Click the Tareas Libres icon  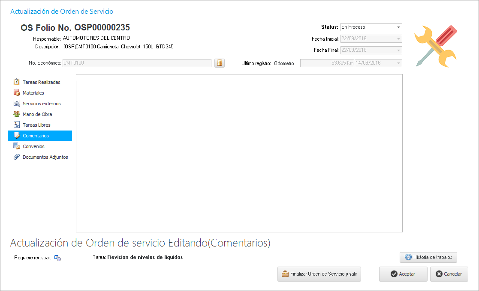pyautogui.click(x=17, y=125)
